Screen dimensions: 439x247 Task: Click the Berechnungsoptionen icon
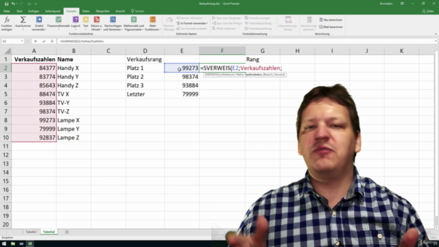coord(309,20)
